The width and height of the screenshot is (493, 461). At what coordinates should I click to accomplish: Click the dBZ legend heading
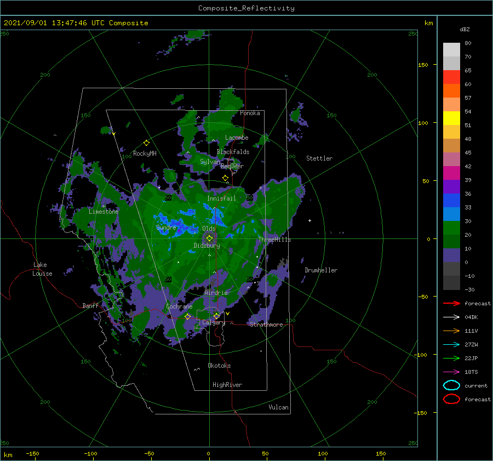[x=465, y=29]
